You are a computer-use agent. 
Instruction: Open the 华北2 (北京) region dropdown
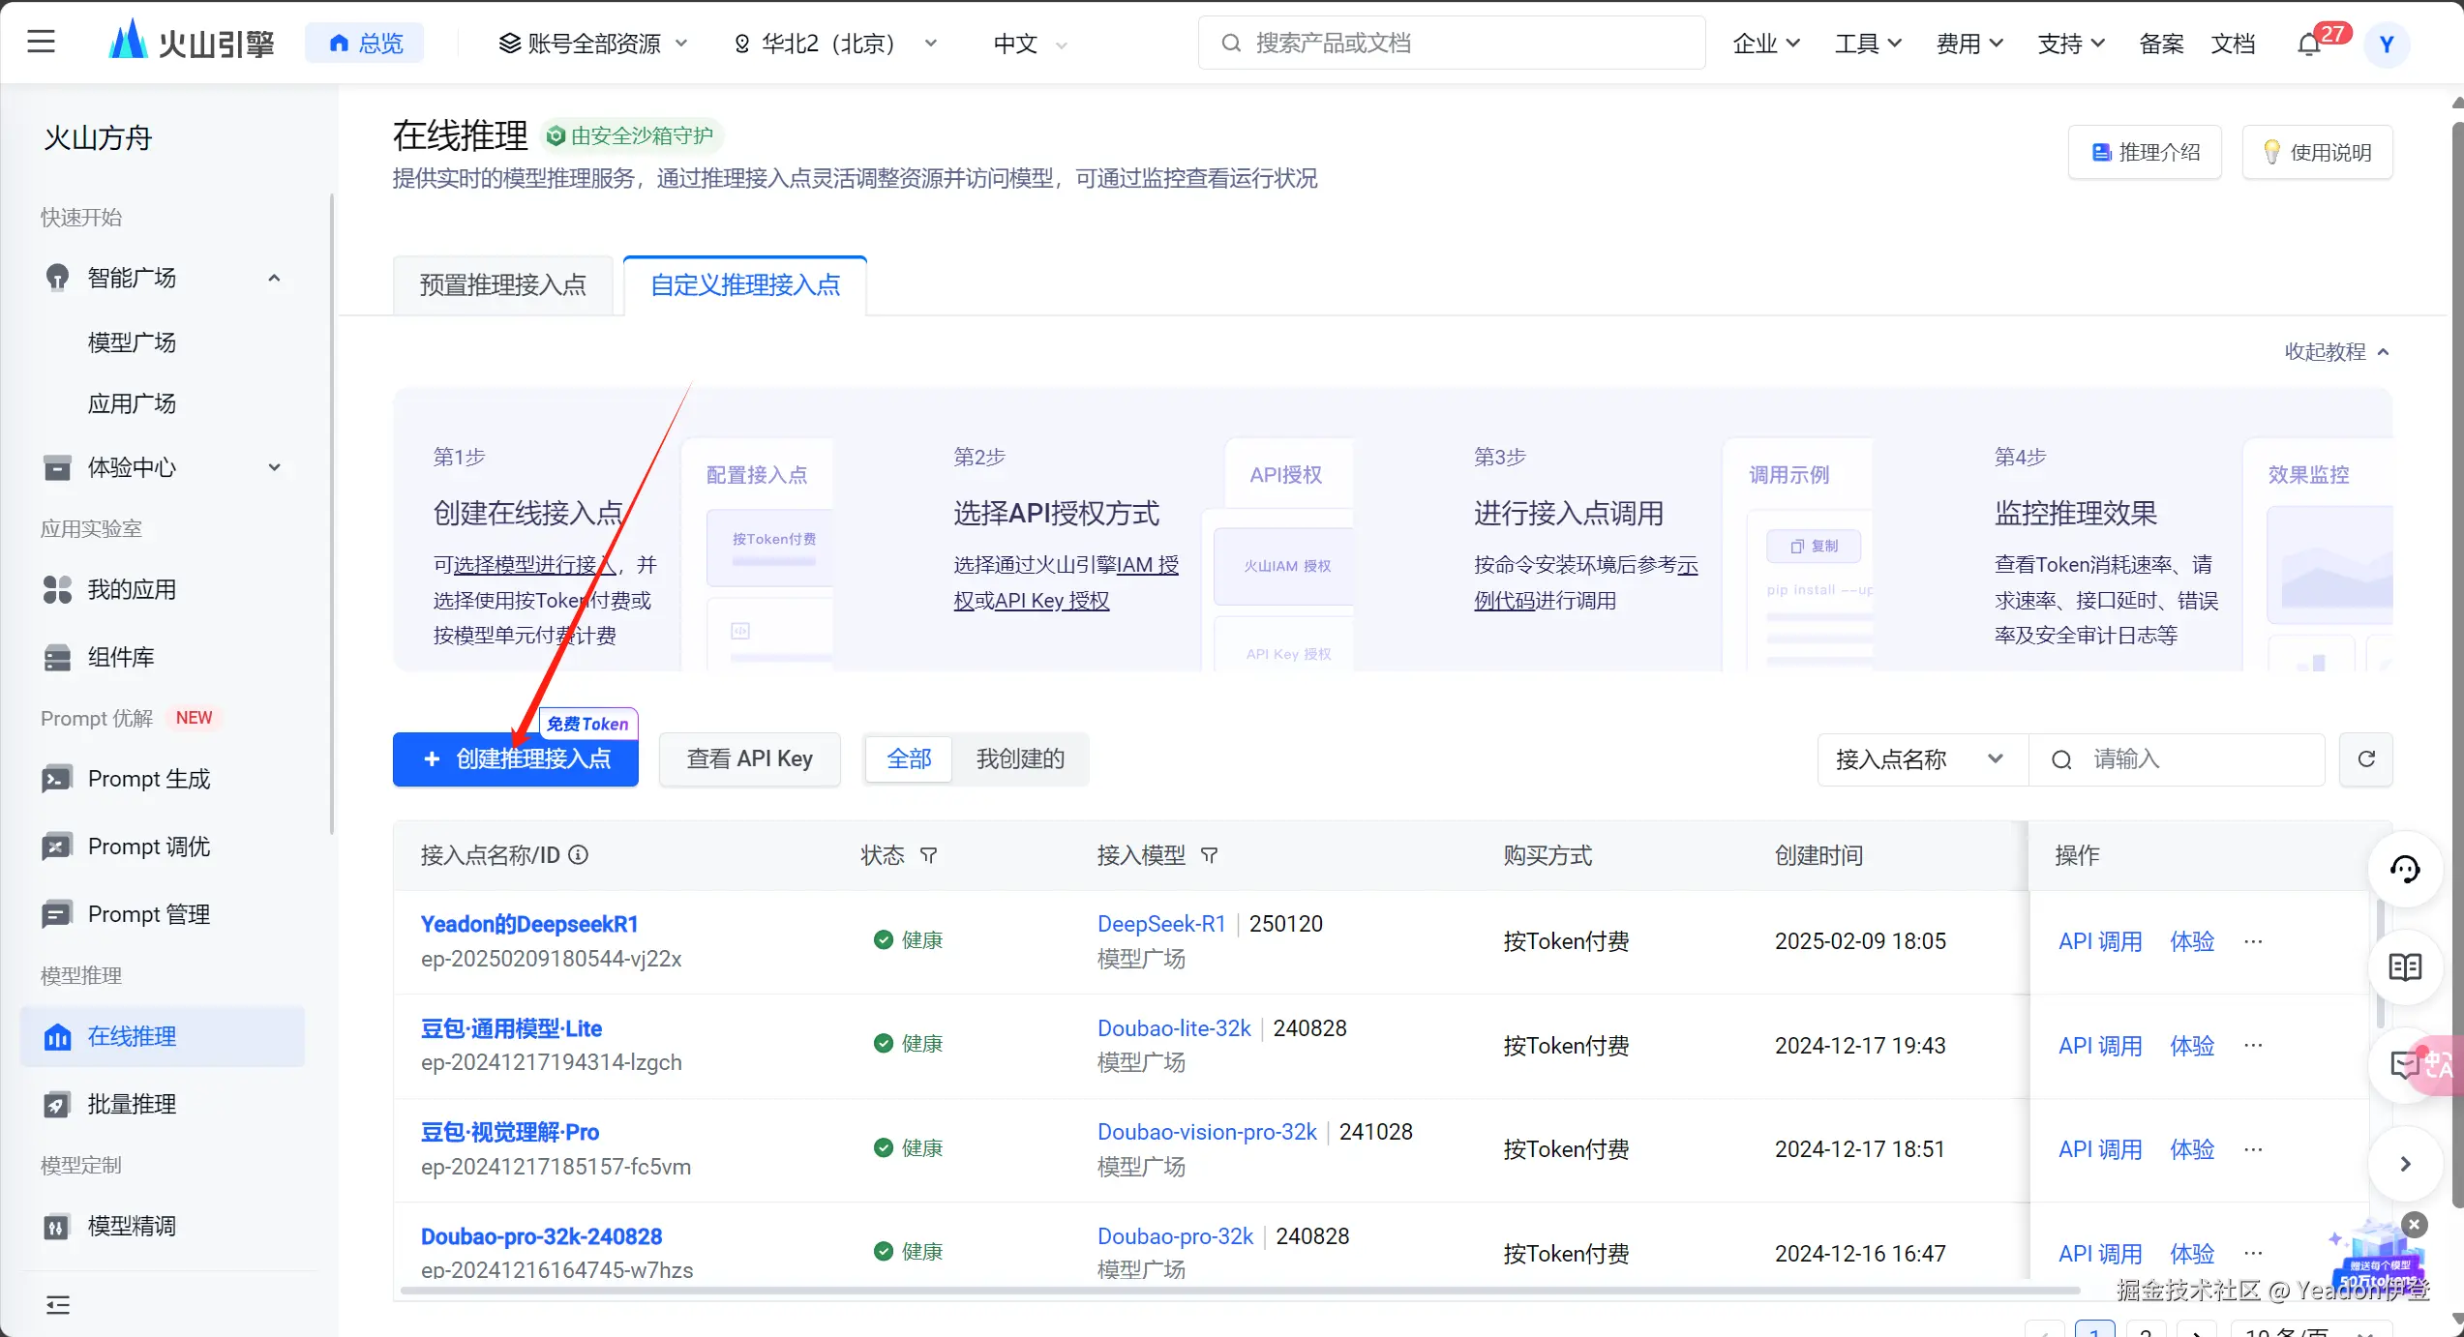[836, 45]
